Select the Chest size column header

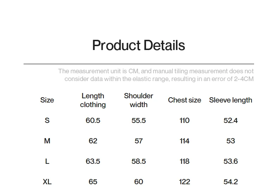(x=184, y=100)
